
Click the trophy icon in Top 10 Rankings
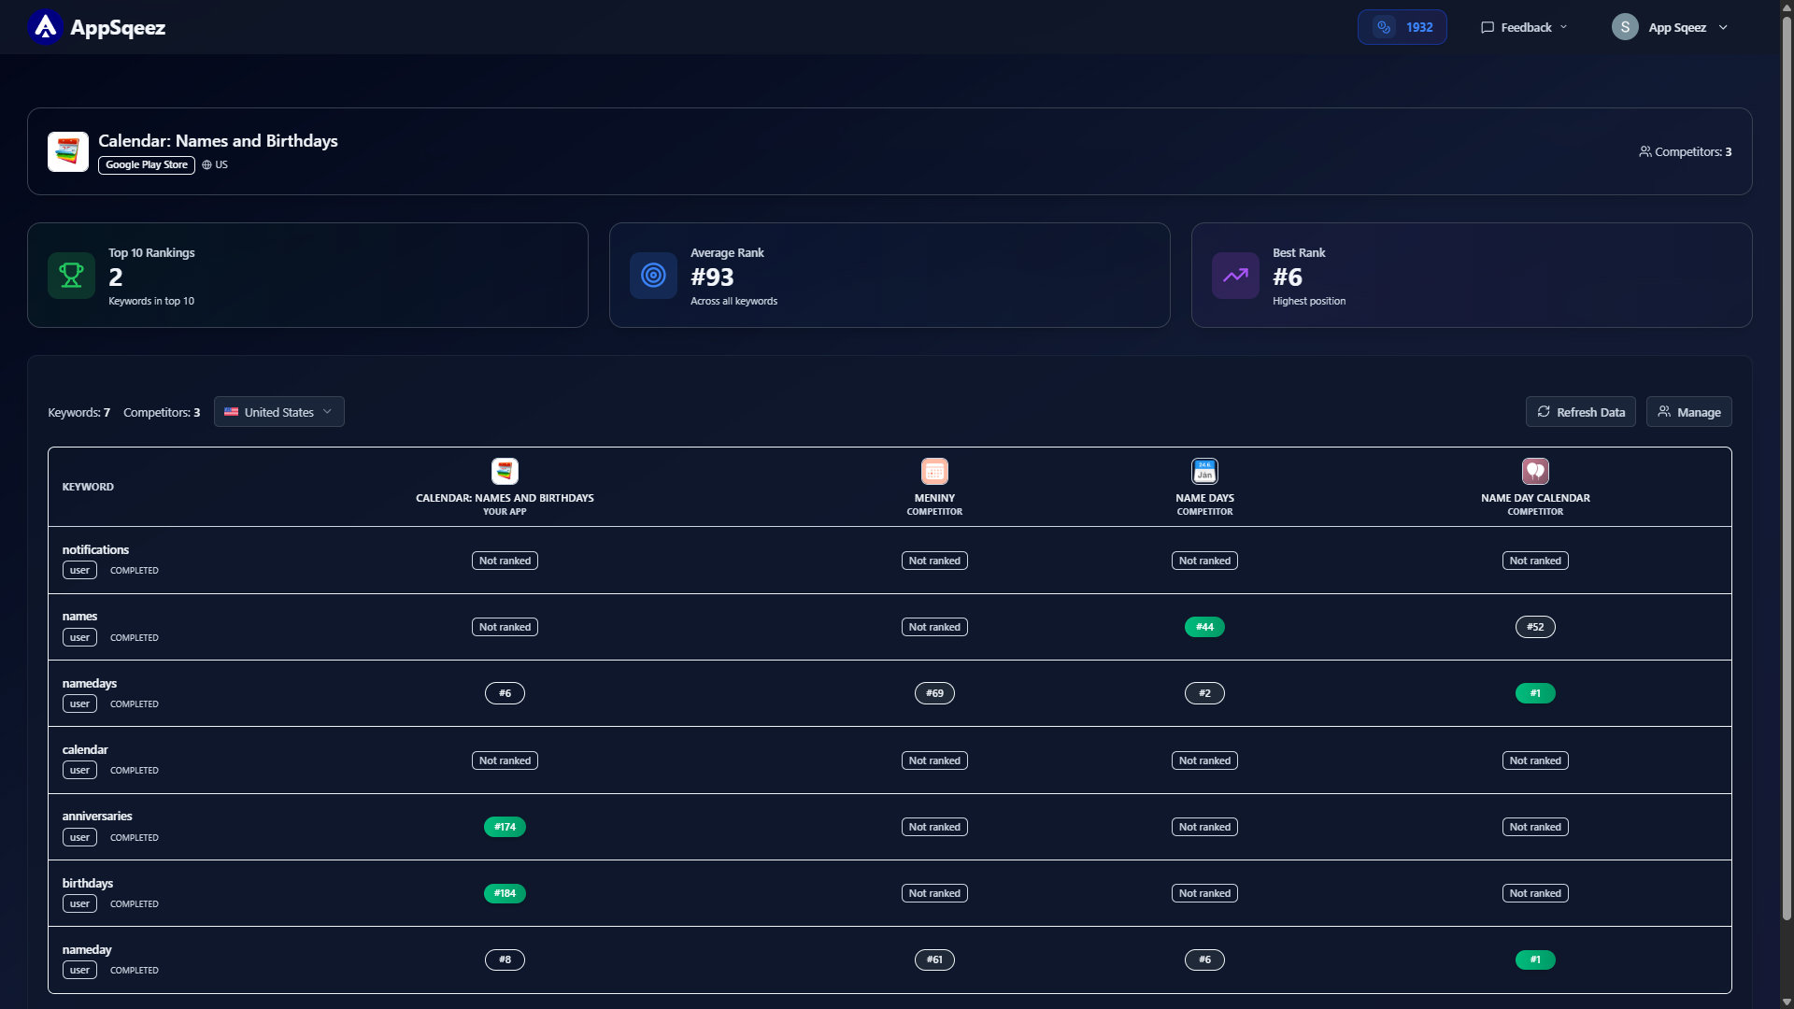click(x=71, y=276)
